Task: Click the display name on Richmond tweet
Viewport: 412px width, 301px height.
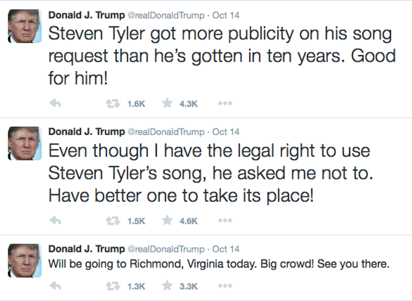Action: coord(87,249)
